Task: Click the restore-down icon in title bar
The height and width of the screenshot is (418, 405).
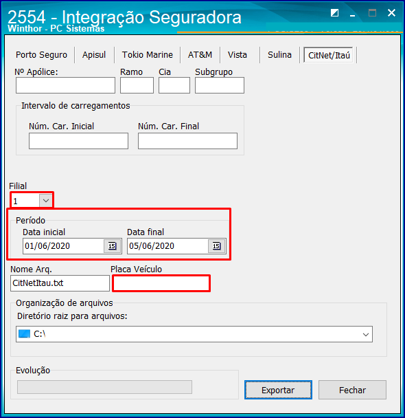Action: pyautogui.click(x=334, y=12)
